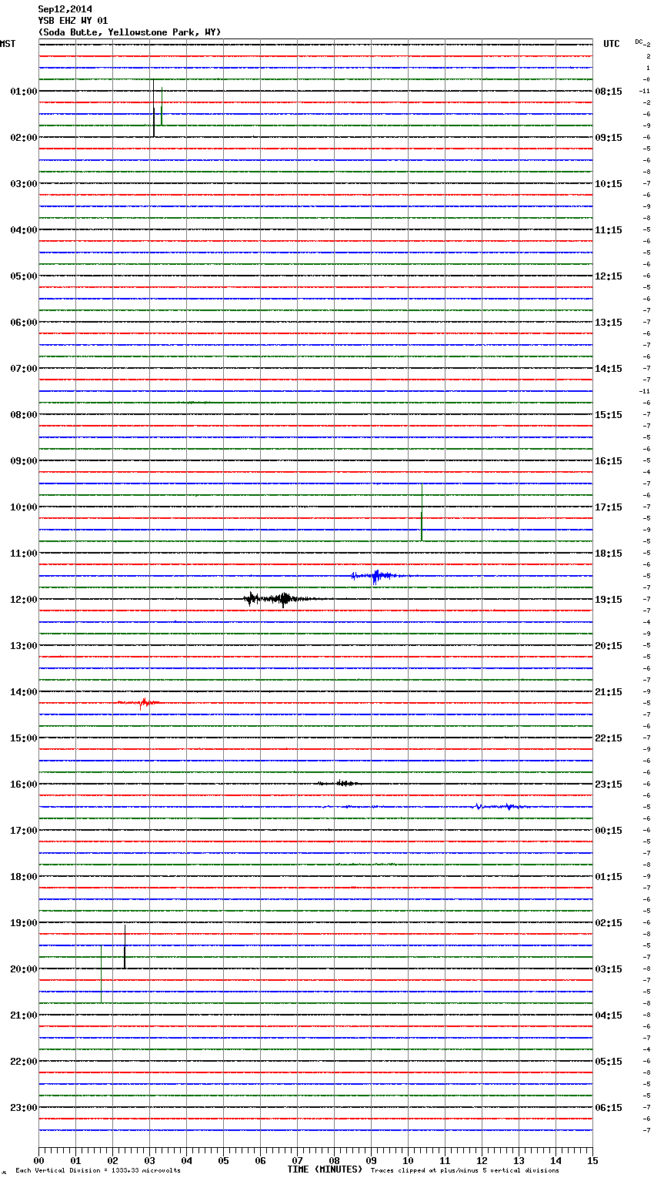654x1181 pixels.
Task: Select the 01:00 MST time label
Action: [x=24, y=92]
